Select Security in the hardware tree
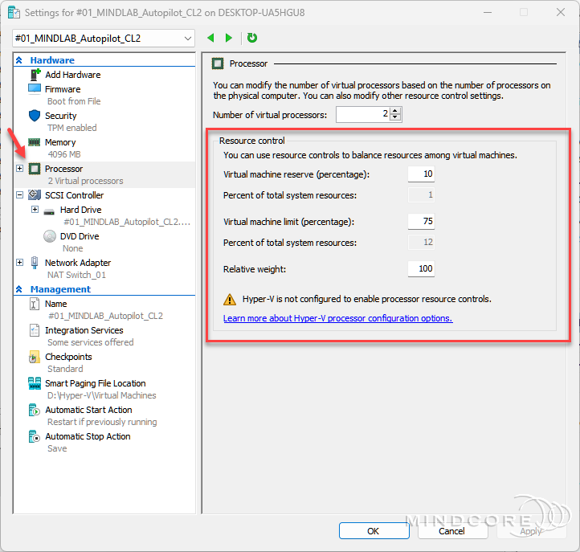Image resolution: width=580 pixels, height=552 pixels. point(61,116)
